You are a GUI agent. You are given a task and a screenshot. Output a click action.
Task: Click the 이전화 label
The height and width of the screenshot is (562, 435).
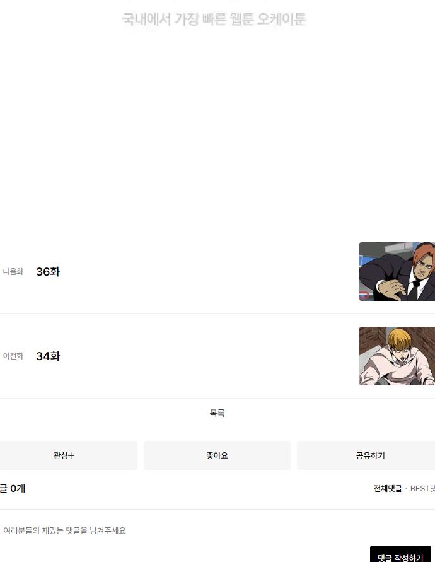13,356
